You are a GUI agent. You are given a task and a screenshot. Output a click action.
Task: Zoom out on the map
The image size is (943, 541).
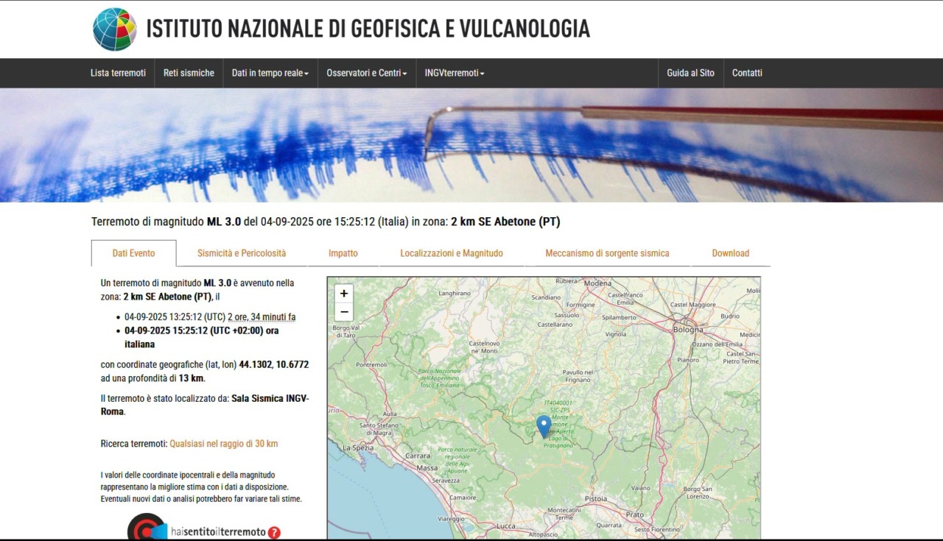point(344,312)
